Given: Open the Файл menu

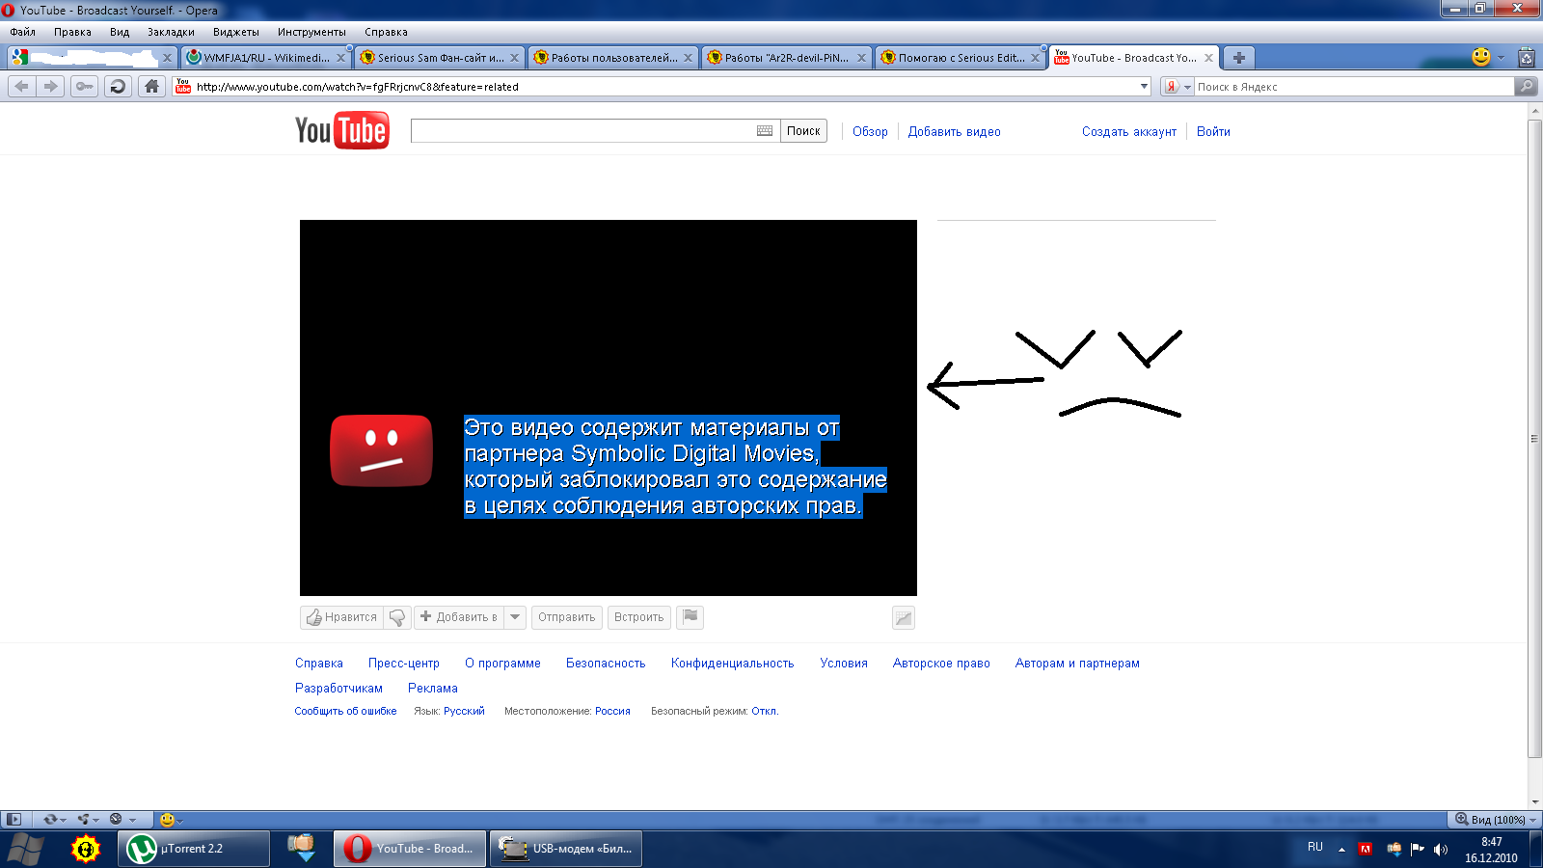Looking at the screenshot, I should [23, 32].
